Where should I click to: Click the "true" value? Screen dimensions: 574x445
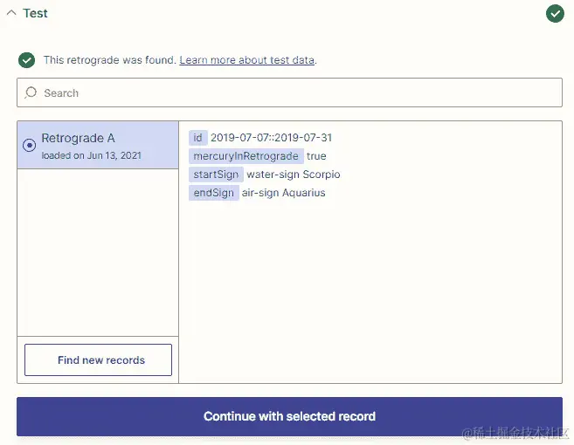pos(316,156)
